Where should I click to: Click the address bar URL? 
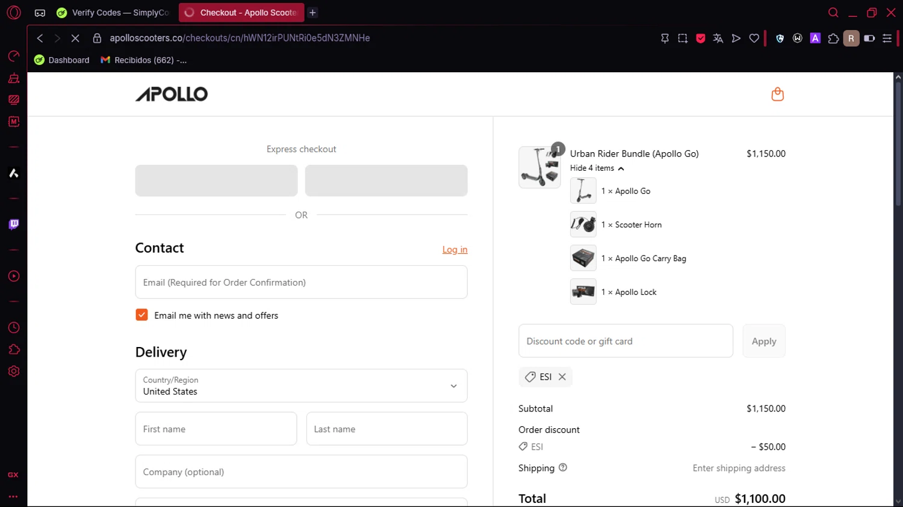[x=240, y=38]
